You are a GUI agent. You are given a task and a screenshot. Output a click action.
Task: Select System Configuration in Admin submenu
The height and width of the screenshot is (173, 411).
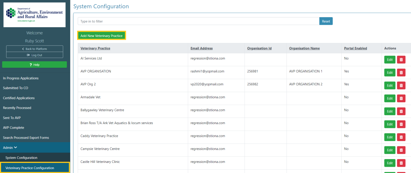point(21,158)
